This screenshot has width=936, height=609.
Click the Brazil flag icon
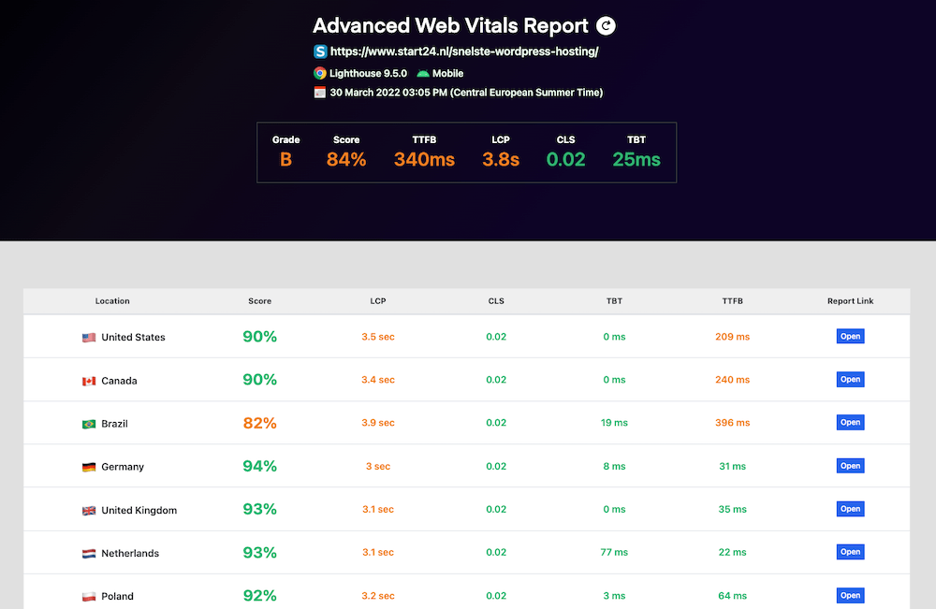89,424
